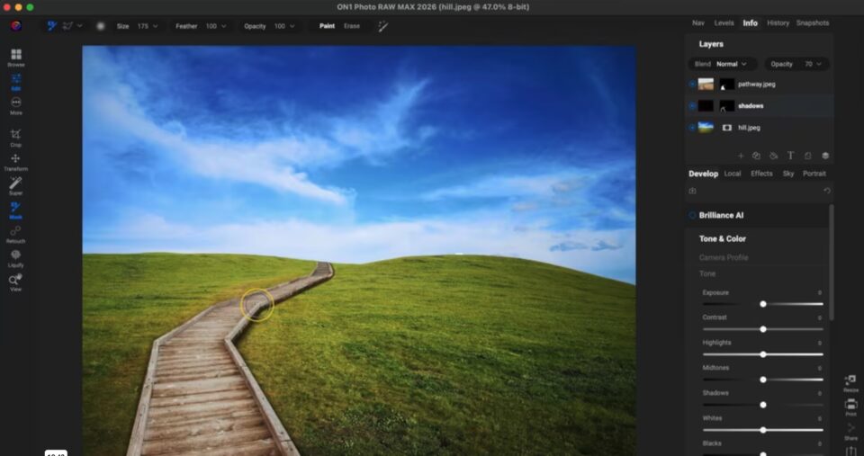Image resolution: width=864 pixels, height=456 pixels.
Task: Switch to the History tab
Action: [x=778, y=23]
